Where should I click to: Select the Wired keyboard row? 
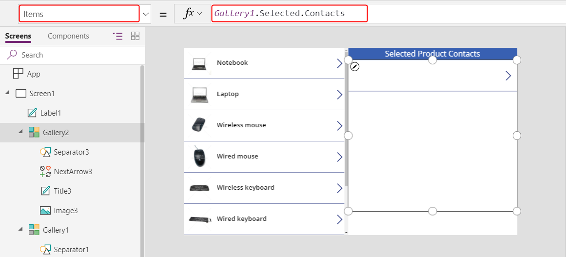click(x=264, y=219)
